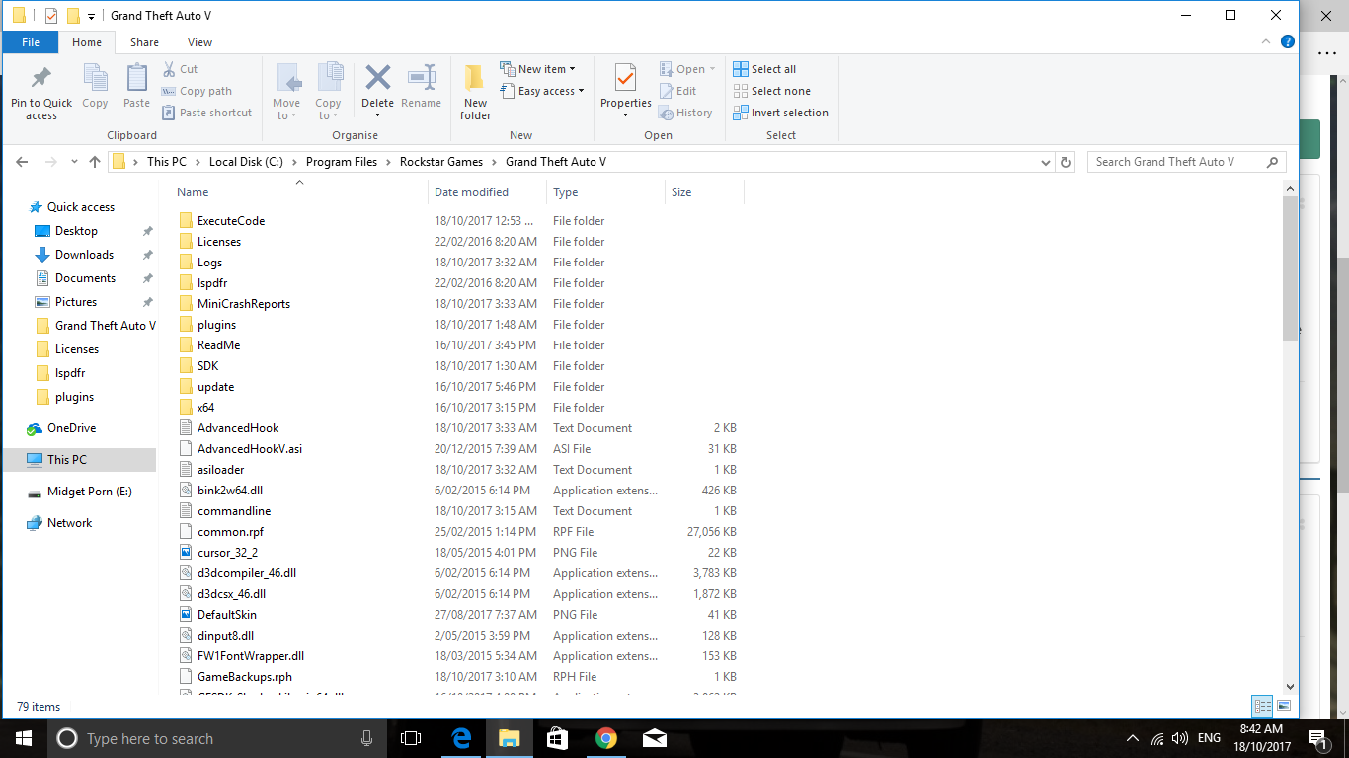Screen dimensions: 1349x758
Task: Switch to large icons view layout
Action: coord(1284,706)
